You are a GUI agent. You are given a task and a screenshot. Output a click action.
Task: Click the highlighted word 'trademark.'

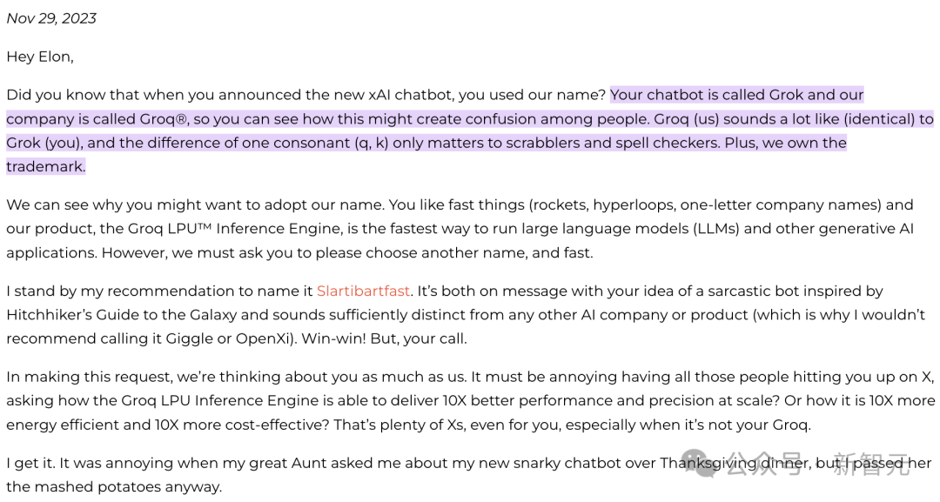(46, 166)
